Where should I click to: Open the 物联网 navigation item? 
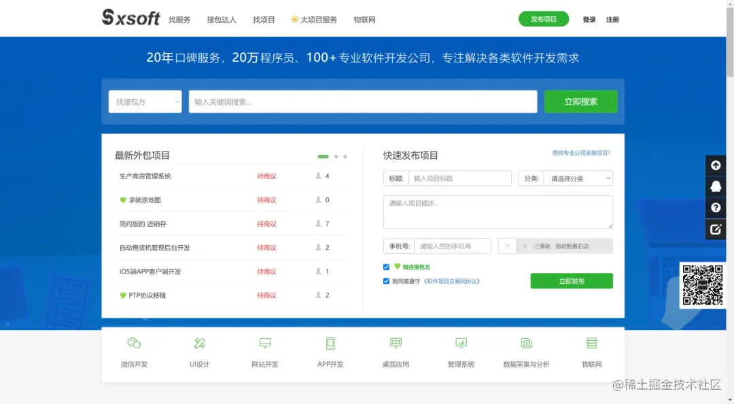(364, 20)
